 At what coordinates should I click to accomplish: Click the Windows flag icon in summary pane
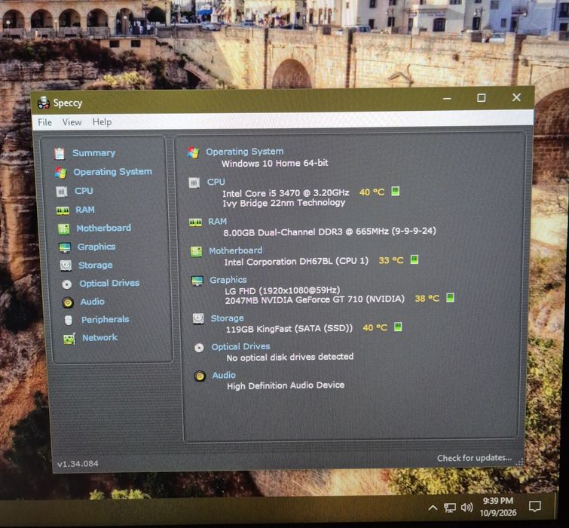(193, 152)
